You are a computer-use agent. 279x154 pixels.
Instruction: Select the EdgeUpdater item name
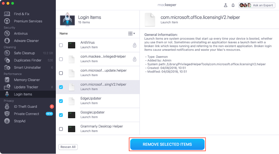pos(91,98)
